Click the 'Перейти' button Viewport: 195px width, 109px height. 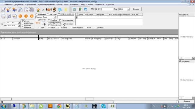pyautogui.click(x=187, y=101)
